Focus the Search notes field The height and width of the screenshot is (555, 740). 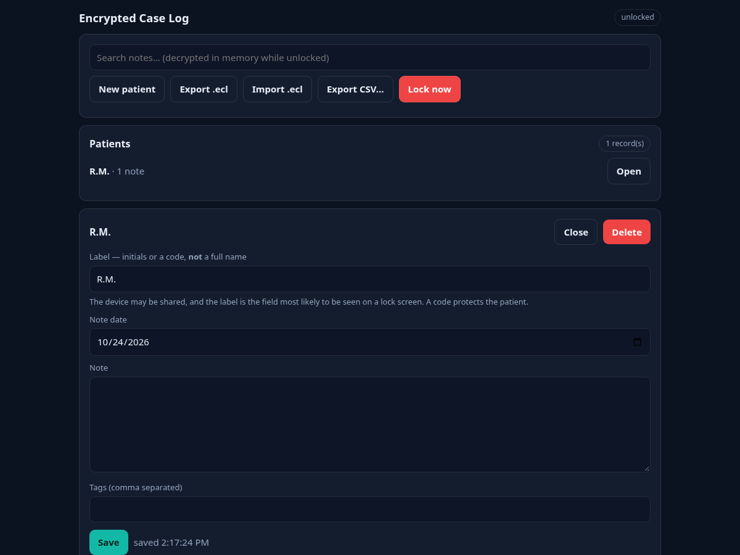pos(370,57)
